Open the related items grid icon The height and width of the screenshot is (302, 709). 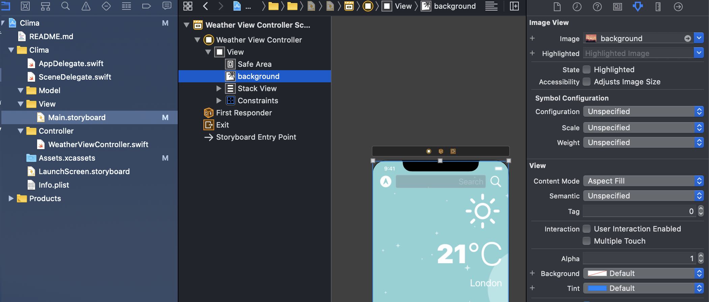point(188,6)
